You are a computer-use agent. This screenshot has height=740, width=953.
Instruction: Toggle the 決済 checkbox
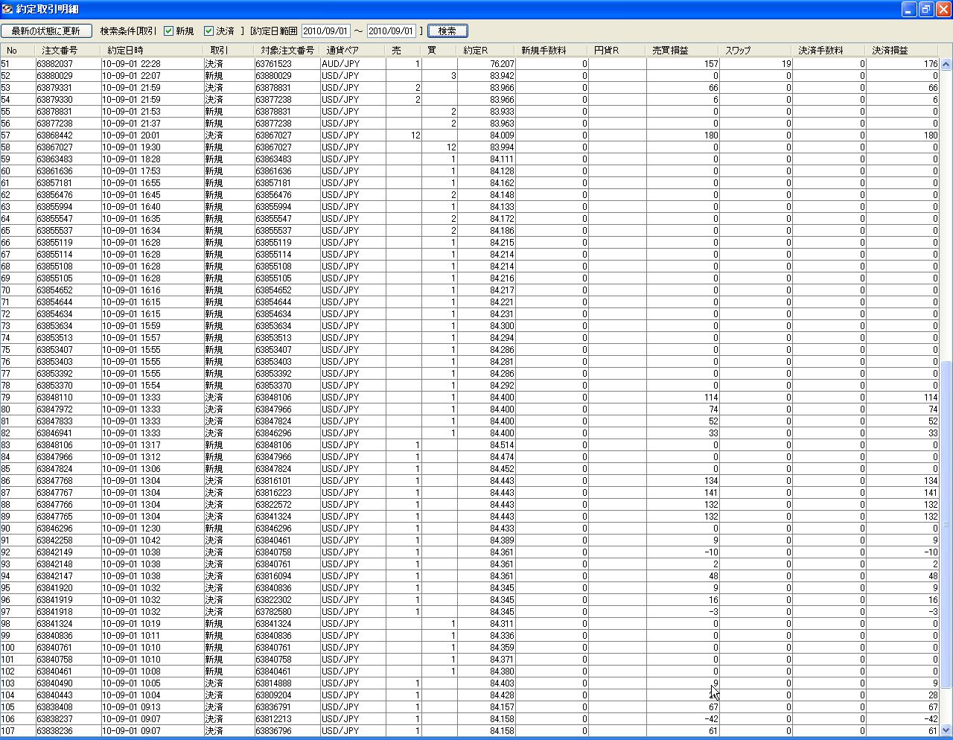coord(208,31)
